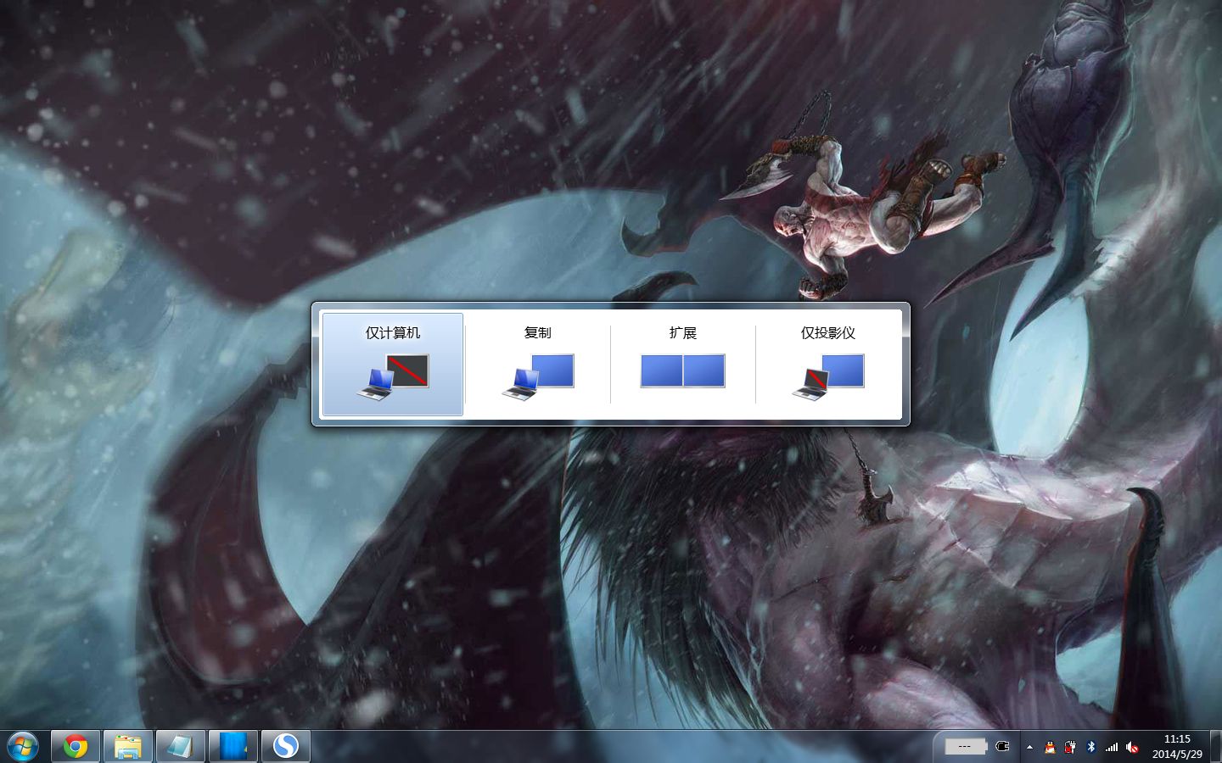Open the Notepad taskbar icon
Screen dimensions: 1222x763
point(181,746)
